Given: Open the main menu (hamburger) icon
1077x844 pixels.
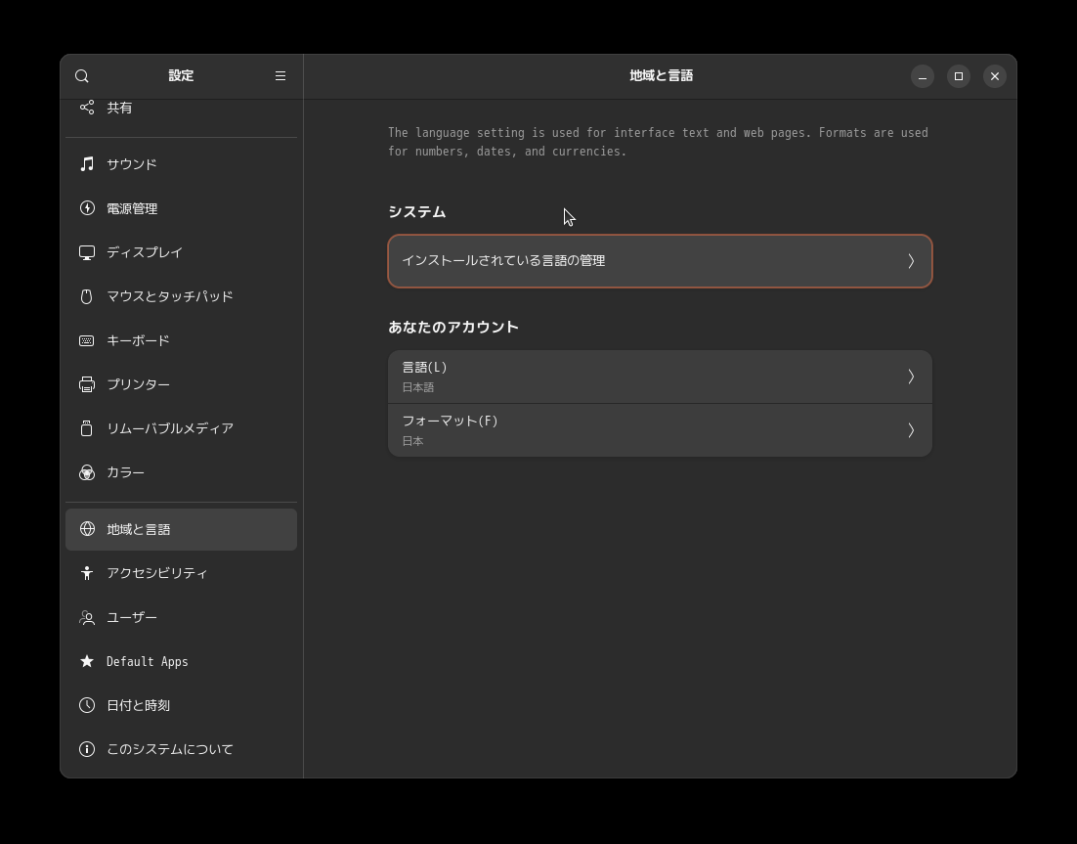Looking at the screenshot, I should [280, 75].
